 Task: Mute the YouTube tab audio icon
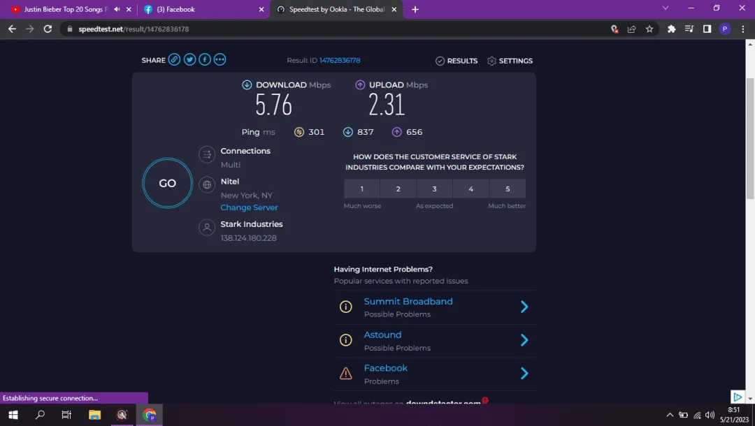tap(117, 9)
